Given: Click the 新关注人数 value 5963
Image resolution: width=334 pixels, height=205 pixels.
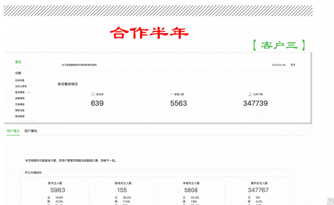Looking at the screenshot, I should (x=57, y=190).
